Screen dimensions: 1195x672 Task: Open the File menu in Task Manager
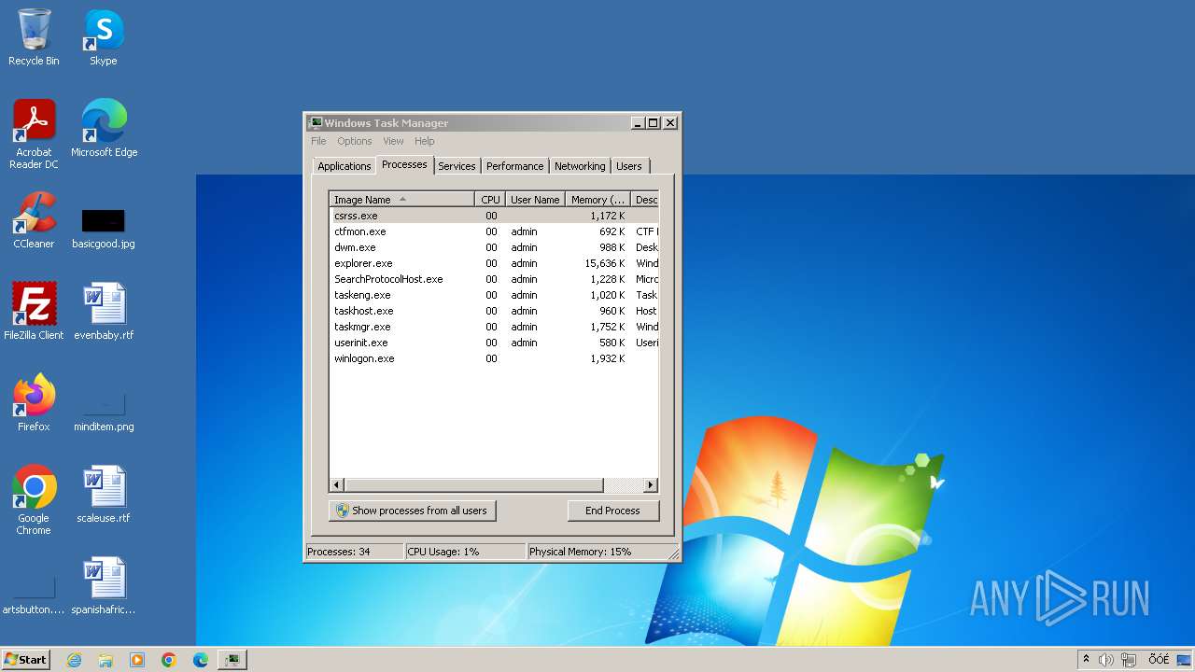tap(318, 141)
